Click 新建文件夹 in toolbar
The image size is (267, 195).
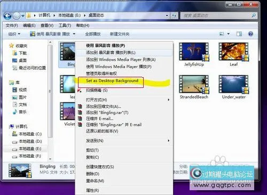pyautogui.click(x=120, y=34)
